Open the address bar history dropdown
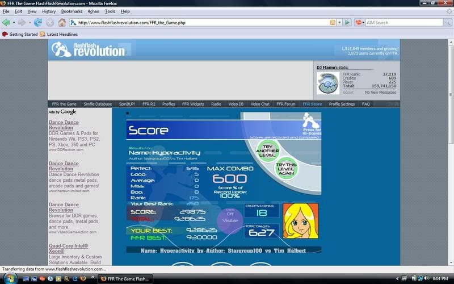This screenshot has width=454, height=284. point(339,23)
